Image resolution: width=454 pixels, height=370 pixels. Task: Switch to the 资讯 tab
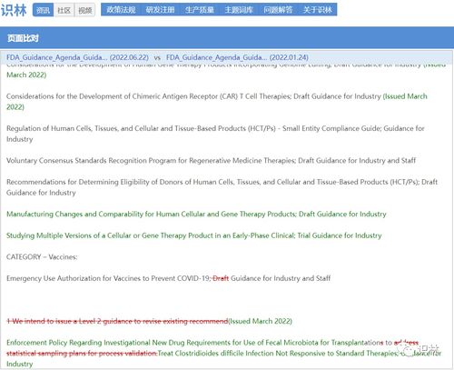(x=43, y=10)
